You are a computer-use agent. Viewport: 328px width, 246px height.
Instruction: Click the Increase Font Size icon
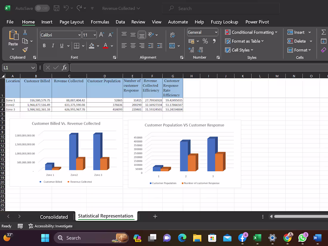101,35
